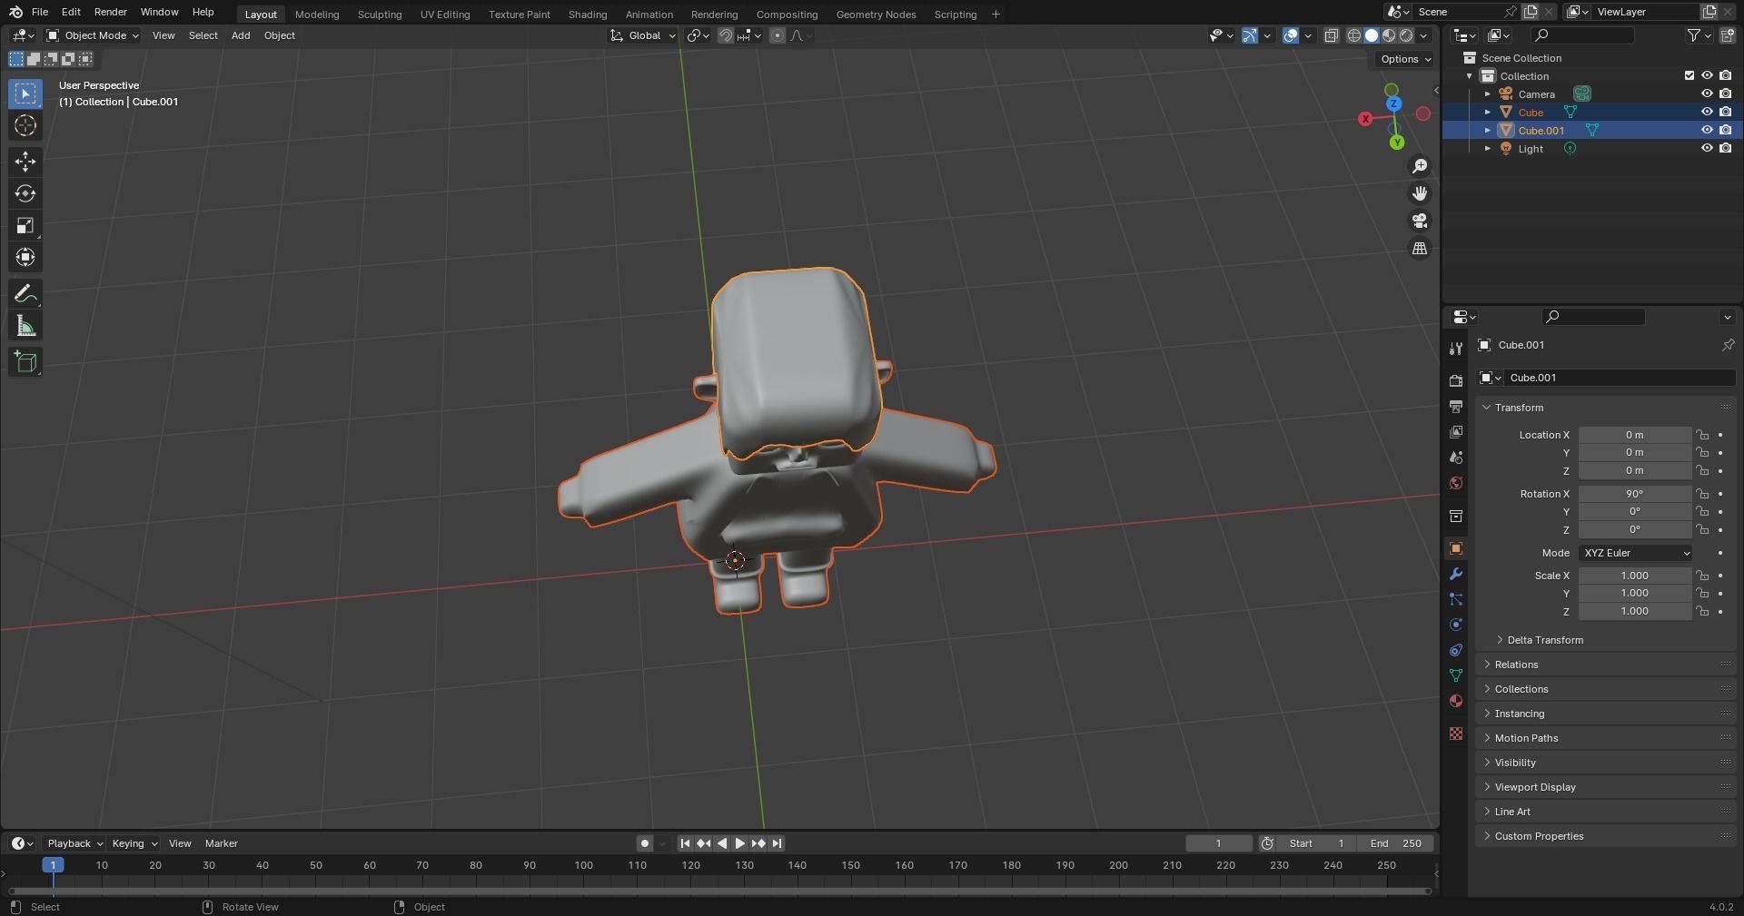The width and height of the screenshot is (1744, 916).
Task: Expand Cube.001 in the outliner tree
Action: pos(1488,131)
